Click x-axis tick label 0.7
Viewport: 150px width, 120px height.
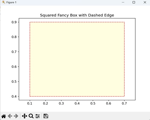[x=124, y=103]
